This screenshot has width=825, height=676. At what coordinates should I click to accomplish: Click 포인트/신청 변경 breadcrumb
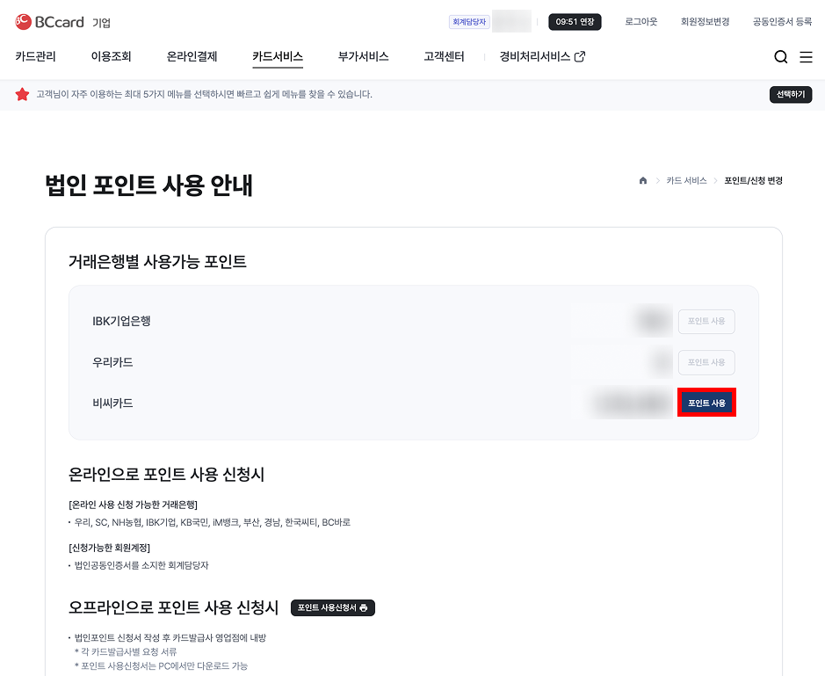(x=754, y=180)
